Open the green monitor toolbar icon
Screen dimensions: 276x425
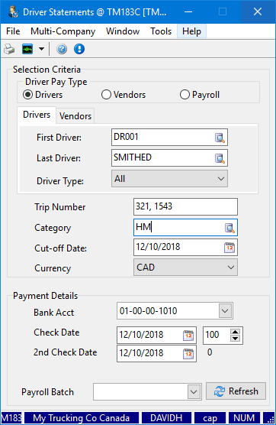coord(27,50)
